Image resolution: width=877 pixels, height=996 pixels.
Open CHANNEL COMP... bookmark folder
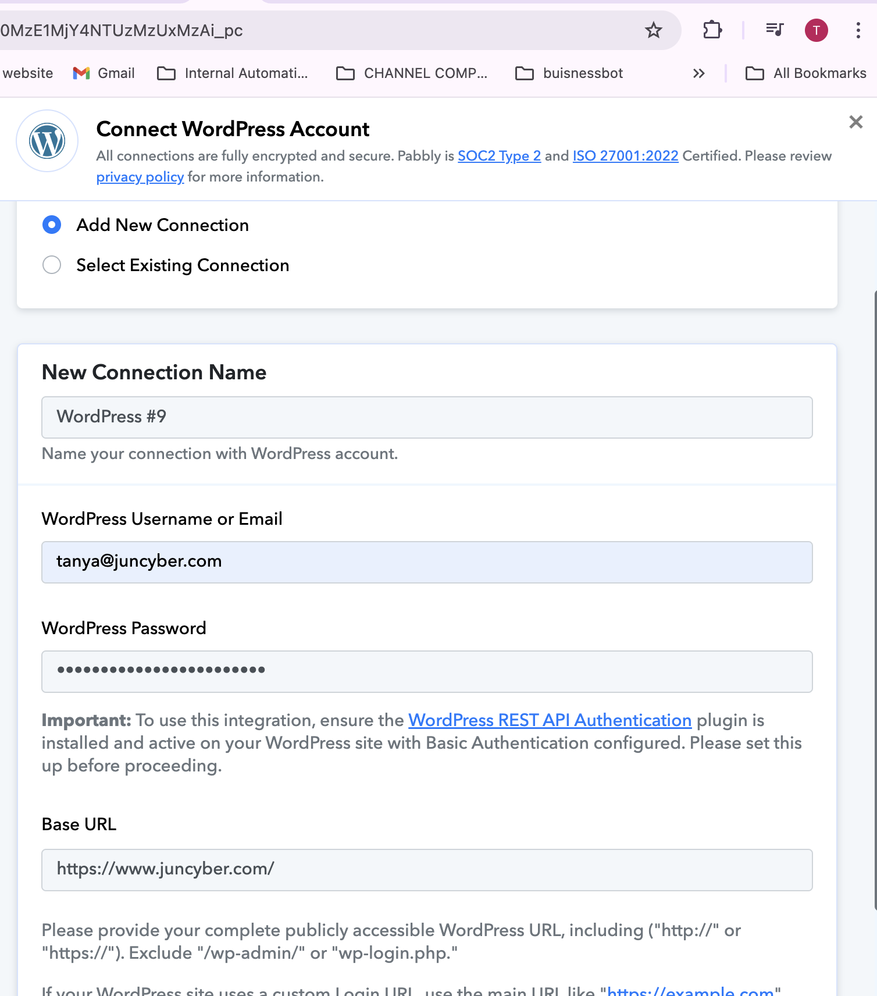pyautogui.click(x=412, y=73)
